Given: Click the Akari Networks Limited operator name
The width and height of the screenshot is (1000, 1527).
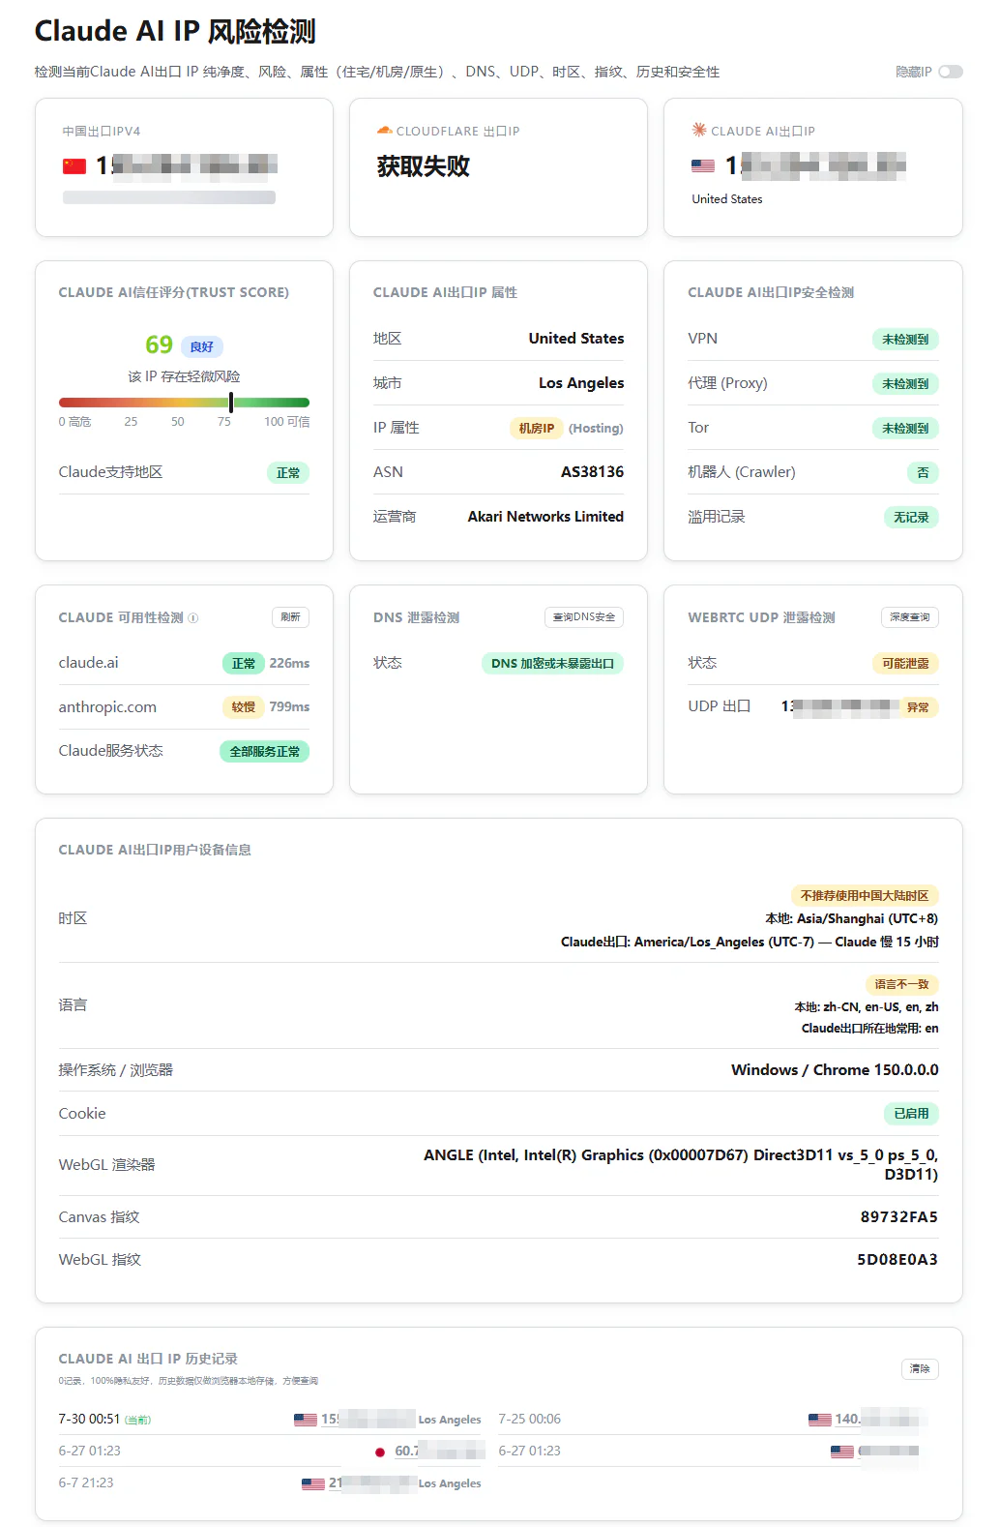Looking at the screenshot, I should tap(545, 517).
